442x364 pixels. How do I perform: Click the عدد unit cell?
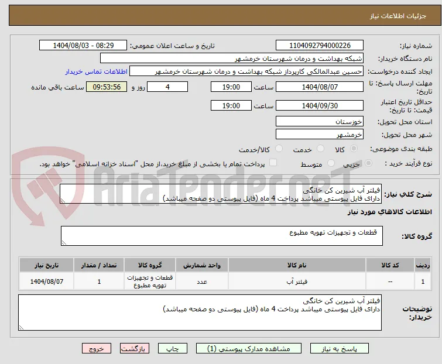[x=202, y=281]
